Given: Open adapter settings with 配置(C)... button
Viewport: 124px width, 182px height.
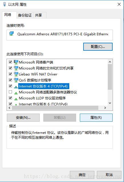Looking at the screenshot, I should coord(98,47).
